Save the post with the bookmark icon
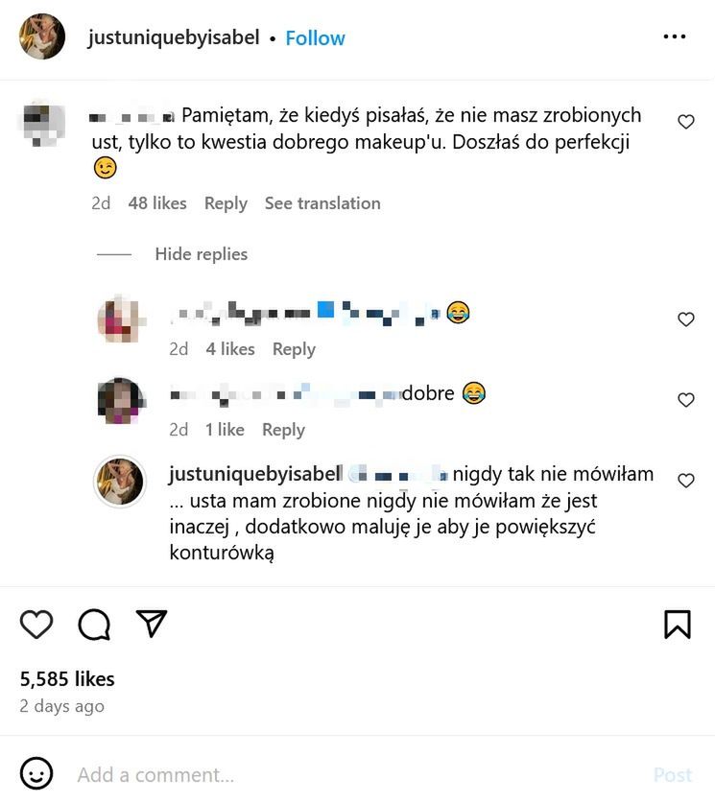Viewport: 715px width, 803px height. tap(678, 625)
